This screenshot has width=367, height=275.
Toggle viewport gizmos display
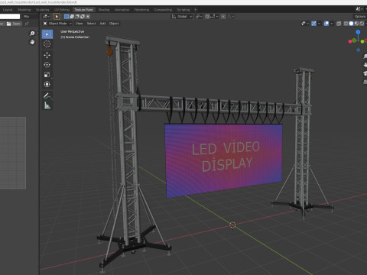pos(313,24)
